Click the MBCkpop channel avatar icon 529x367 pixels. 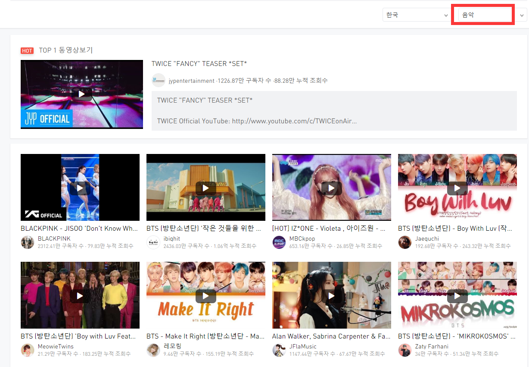[279, 242]
